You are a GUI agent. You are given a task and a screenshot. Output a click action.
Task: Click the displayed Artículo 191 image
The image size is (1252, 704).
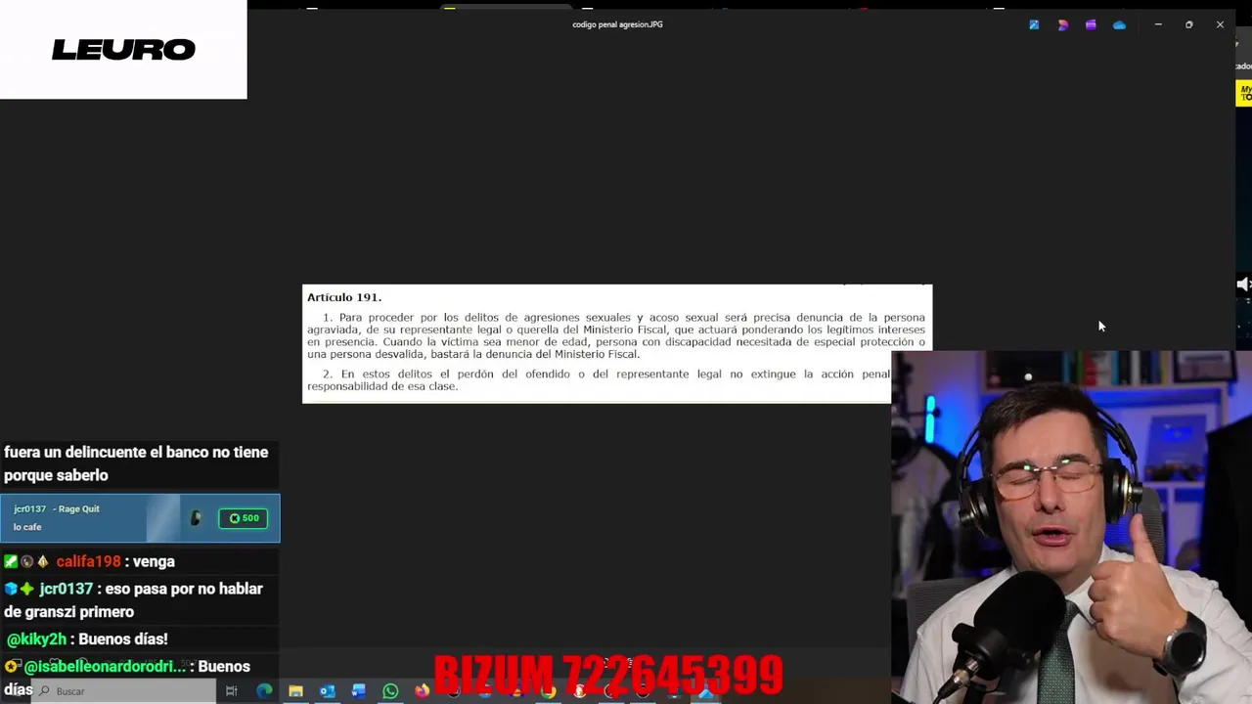click(x=617, y=343)
